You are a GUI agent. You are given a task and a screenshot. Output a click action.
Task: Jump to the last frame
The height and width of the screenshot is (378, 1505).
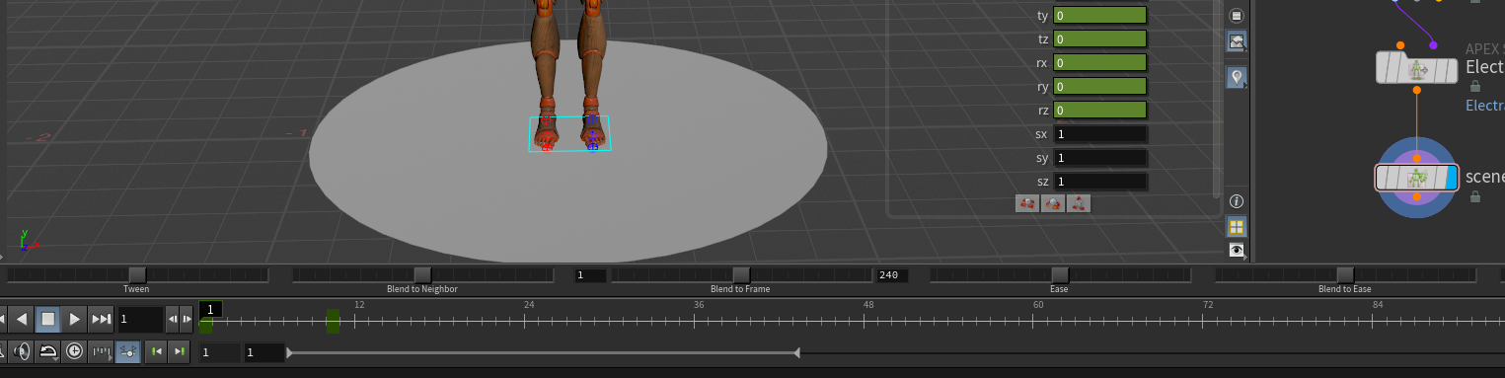pos(101,319)
